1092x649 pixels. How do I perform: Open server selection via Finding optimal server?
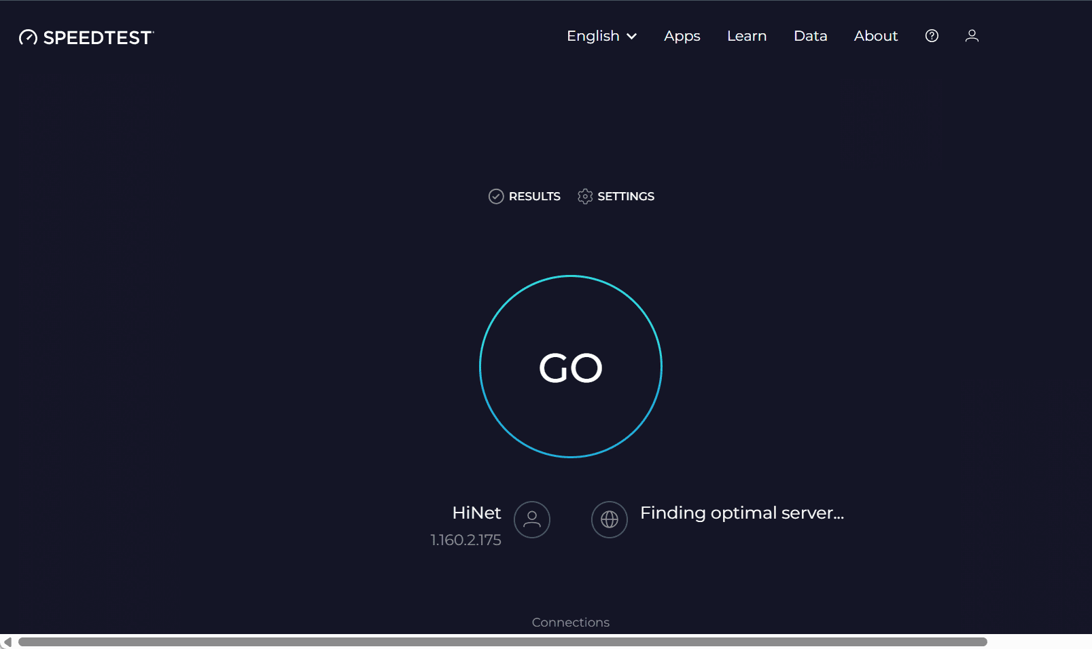[x=741, y=513]
